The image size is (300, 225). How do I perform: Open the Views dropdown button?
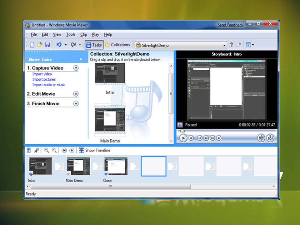point(250,45)
